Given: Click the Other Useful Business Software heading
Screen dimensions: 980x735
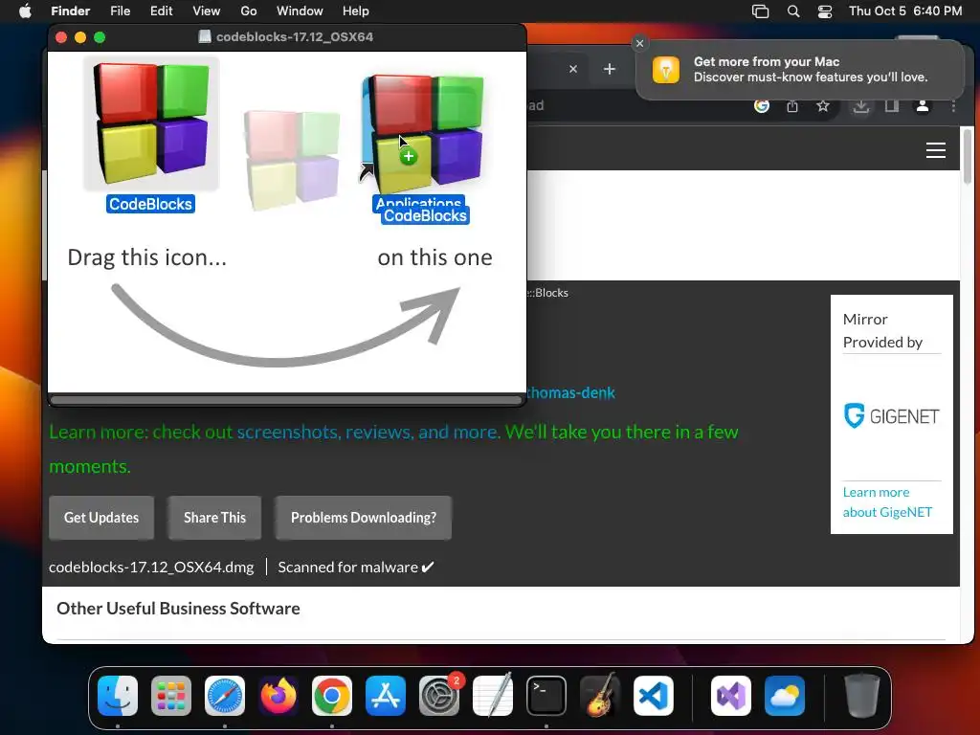Looking at the screenshot, I should 178,608.
